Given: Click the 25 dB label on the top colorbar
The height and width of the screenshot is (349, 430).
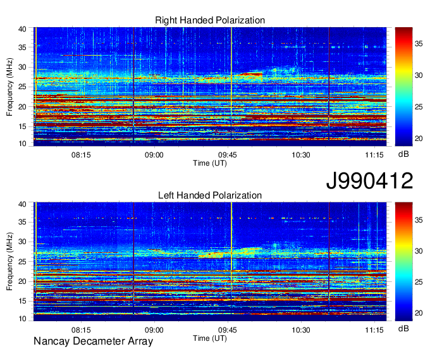Looking at the screenshot, I should point(419,107).
